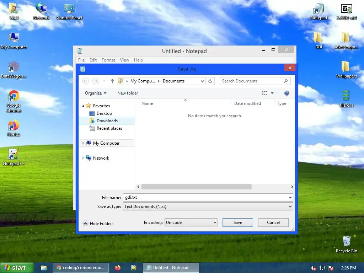This screenshot has width=364, height=273.
Task: Open the Encoding dropdown showing Unicode
Action: pos(191,223)
